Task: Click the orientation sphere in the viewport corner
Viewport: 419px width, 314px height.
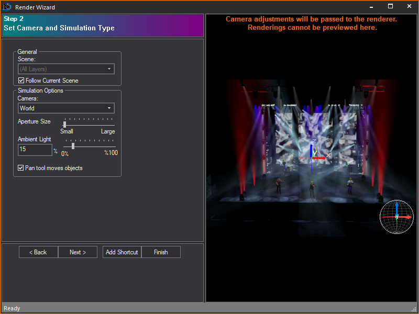Action: point(397,216)
